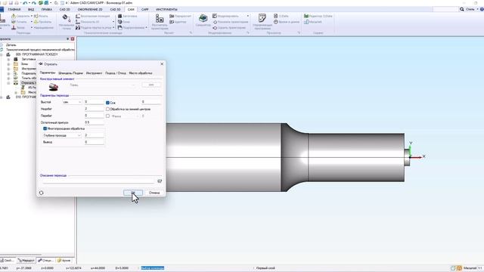
Task: Click the Отмена cancel button
Action: click(154, 193)
